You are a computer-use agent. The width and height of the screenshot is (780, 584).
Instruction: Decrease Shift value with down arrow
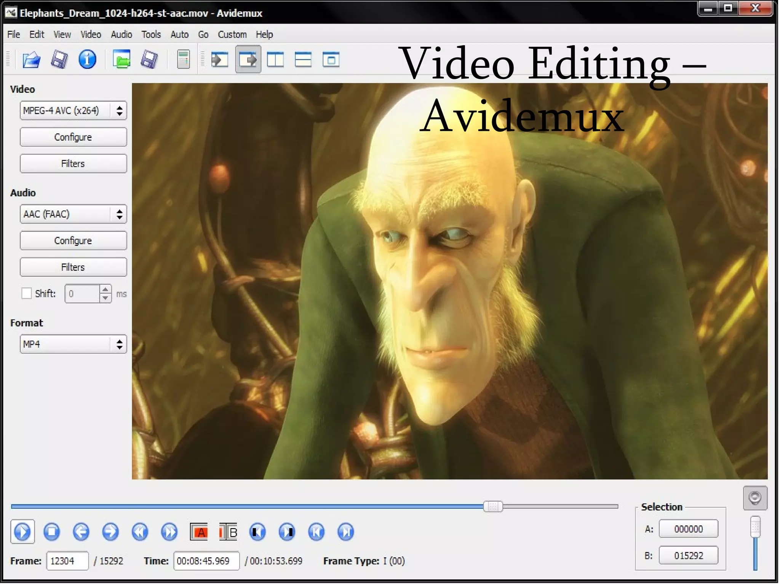(x=105, y=298)
